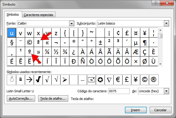Click the AutoCorreção... button

21,98
